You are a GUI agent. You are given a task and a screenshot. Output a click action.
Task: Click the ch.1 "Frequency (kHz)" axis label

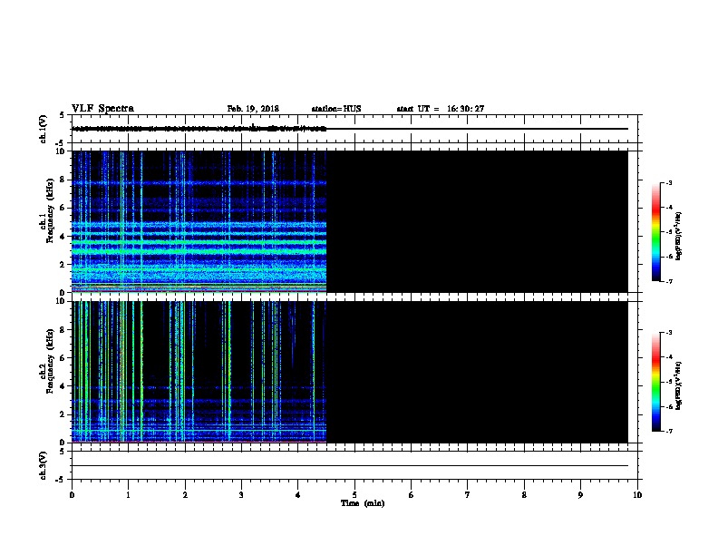(x=50, y=210)
